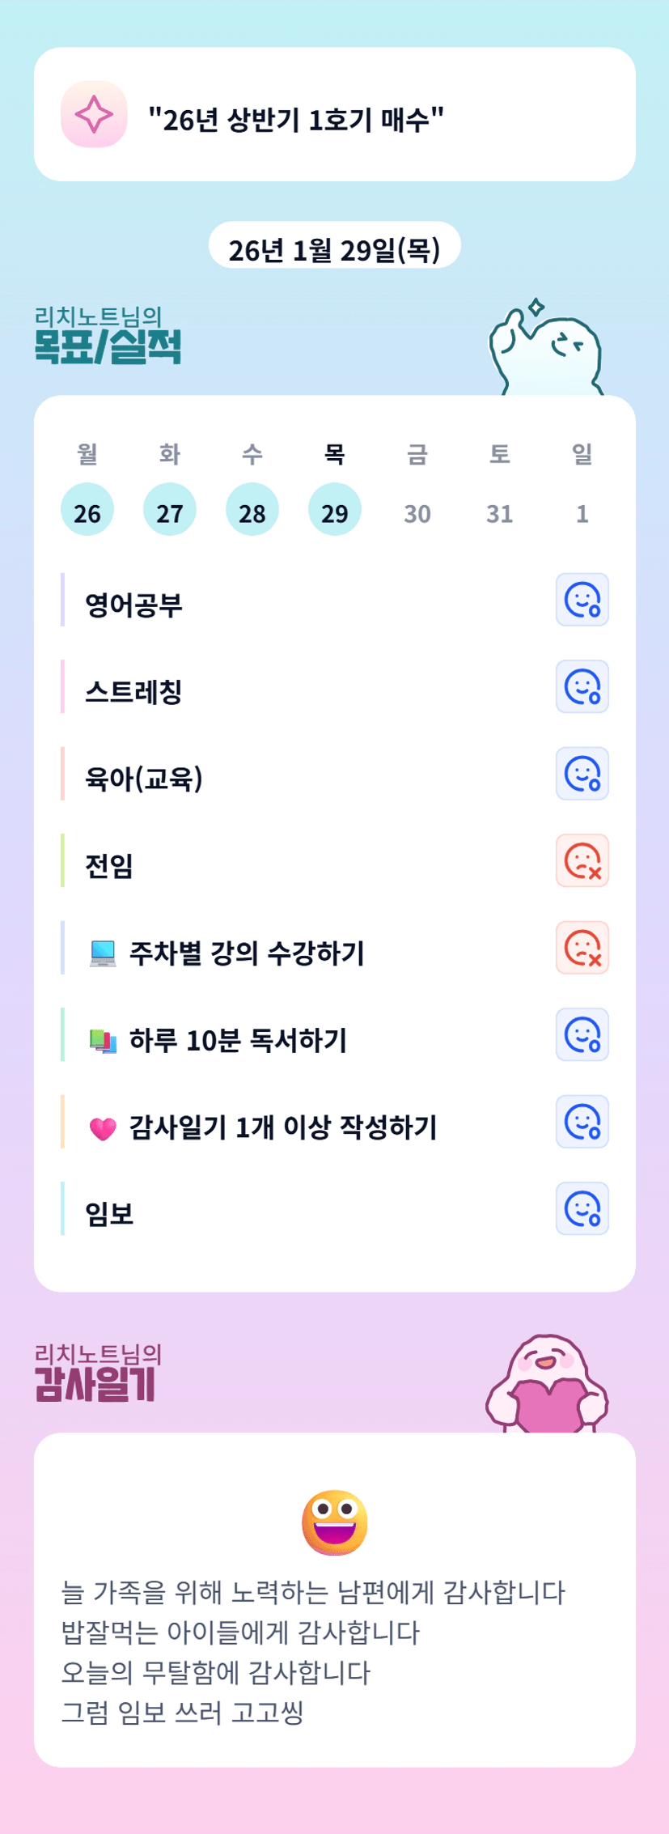Image resolution: width=669 pixels, height=1834 pixels.
Task: Click the grinning emoji in the gratitude diary
Action: (x=334, y=1522)
